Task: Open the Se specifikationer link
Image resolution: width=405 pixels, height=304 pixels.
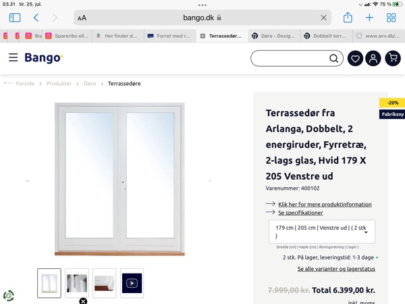Action: [300, 213]
